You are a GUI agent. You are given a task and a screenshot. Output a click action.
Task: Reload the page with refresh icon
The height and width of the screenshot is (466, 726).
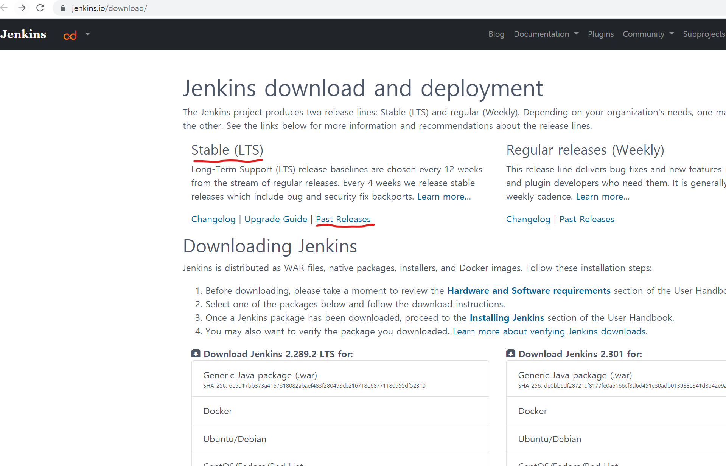[x=40, y=8]
